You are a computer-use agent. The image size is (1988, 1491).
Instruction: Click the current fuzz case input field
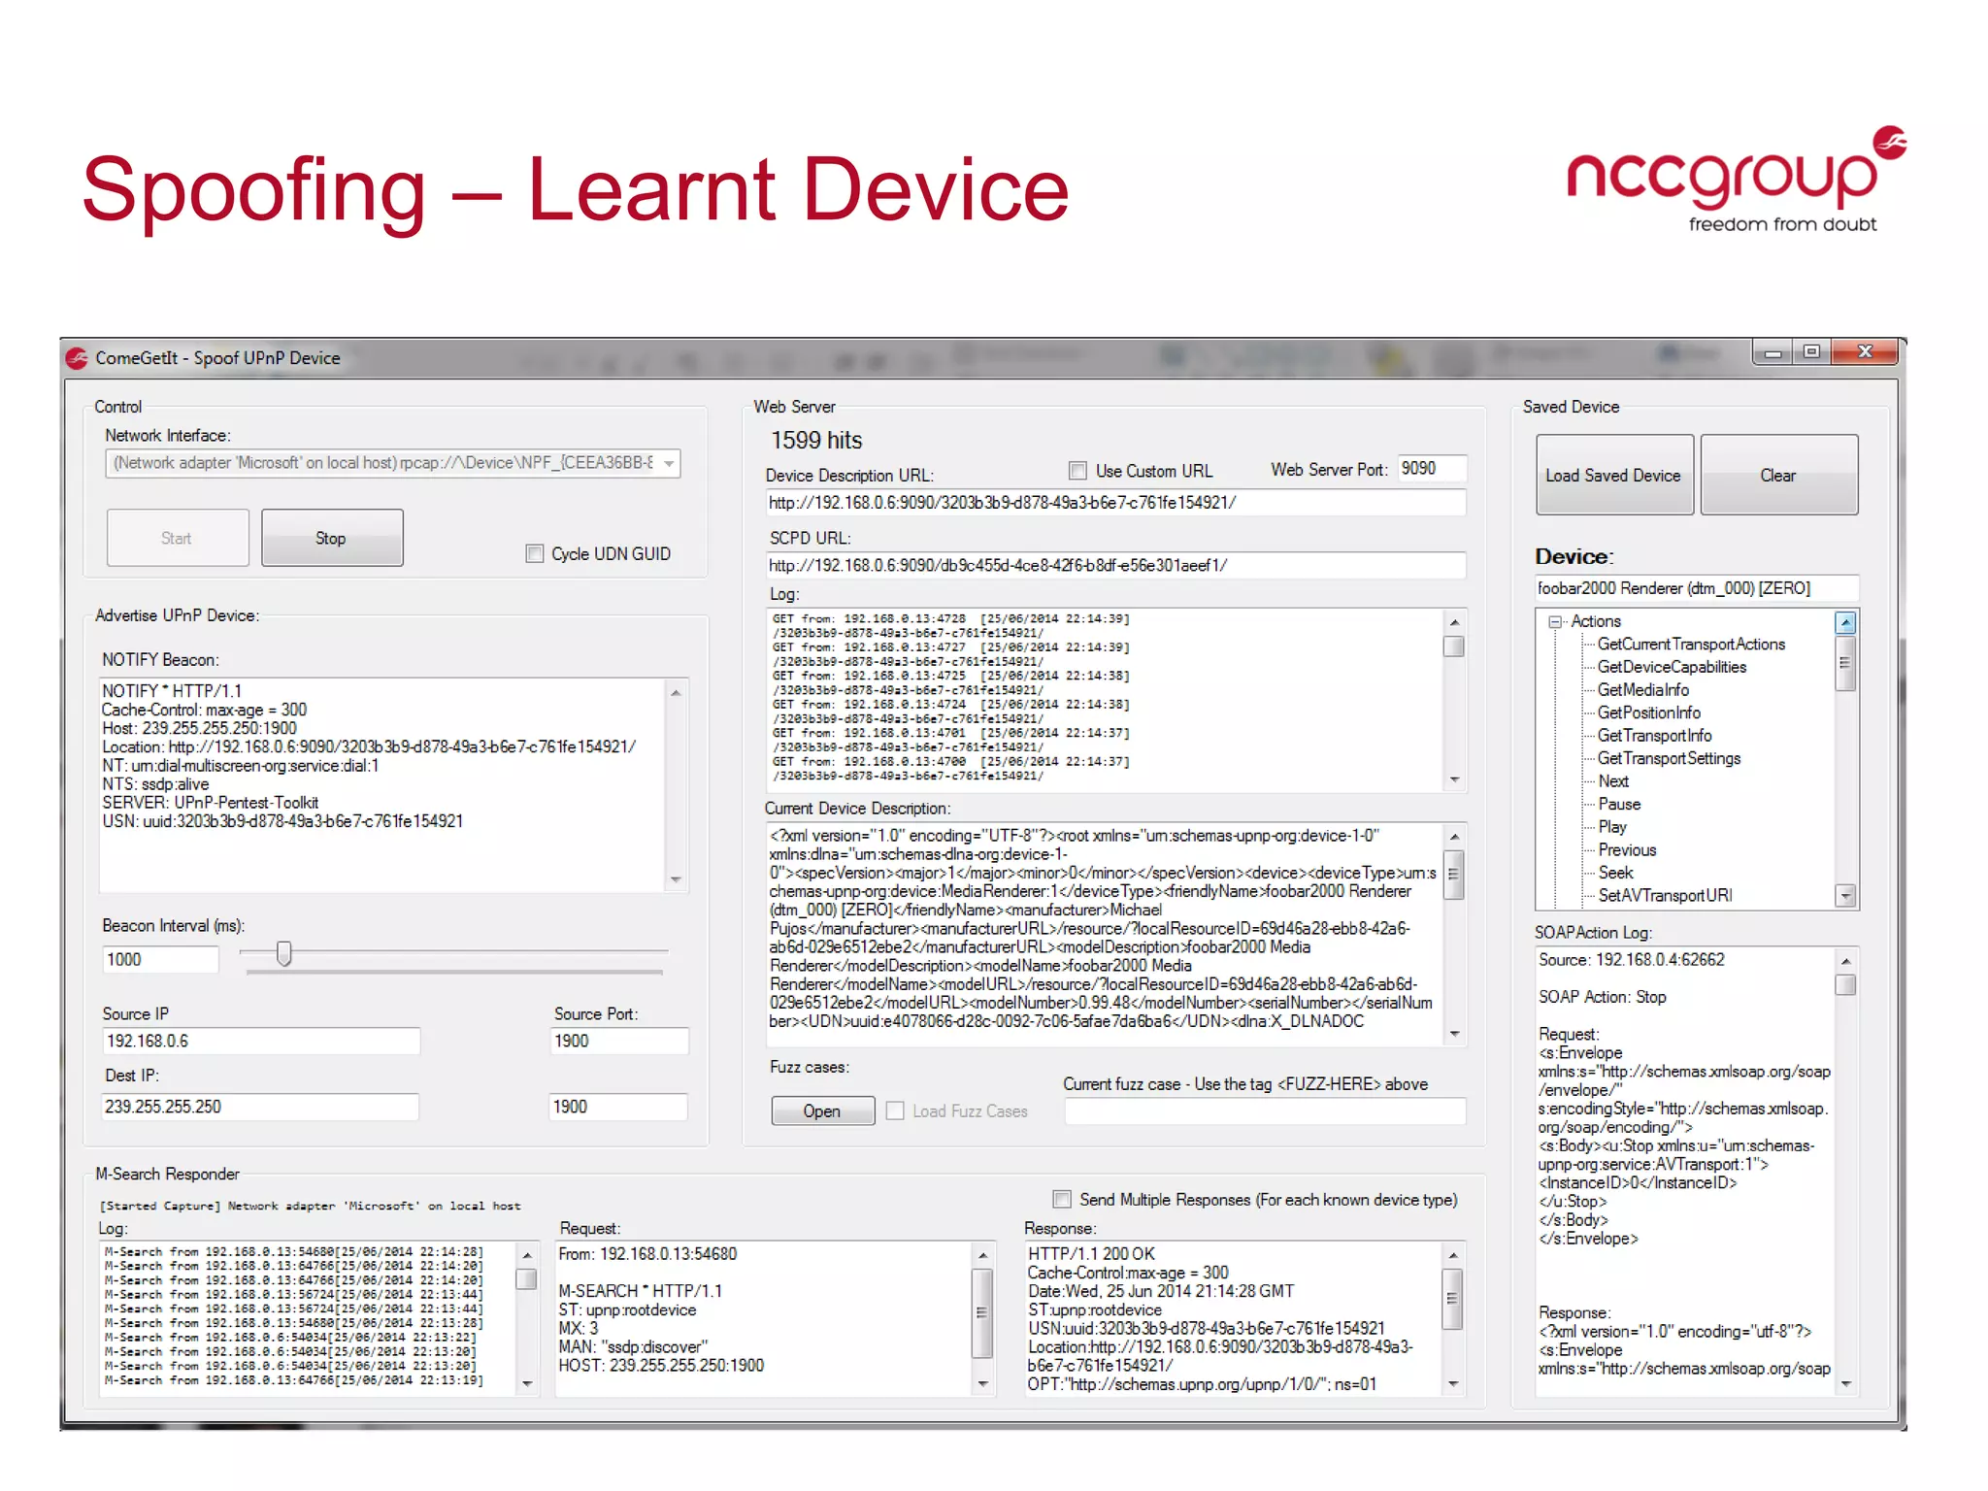click(1265, 1111)
